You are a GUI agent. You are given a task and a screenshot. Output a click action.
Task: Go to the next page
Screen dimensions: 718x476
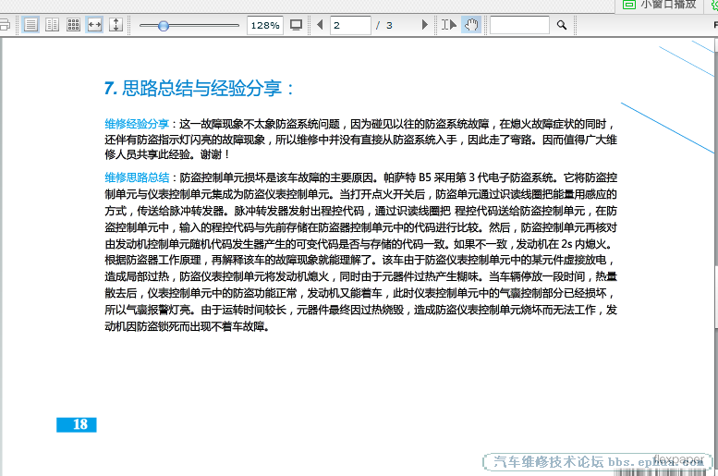pos(424,25)
